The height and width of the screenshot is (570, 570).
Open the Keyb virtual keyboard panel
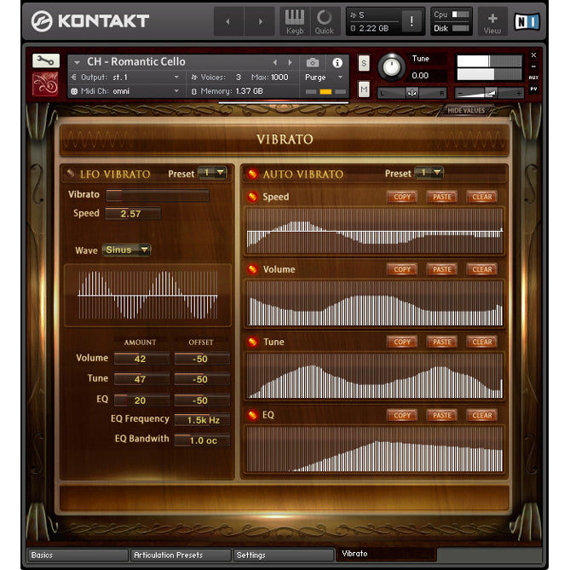coord(293,21)
